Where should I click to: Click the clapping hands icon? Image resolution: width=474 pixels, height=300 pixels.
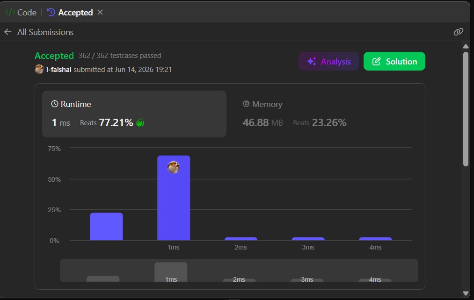tap(140, 122)
